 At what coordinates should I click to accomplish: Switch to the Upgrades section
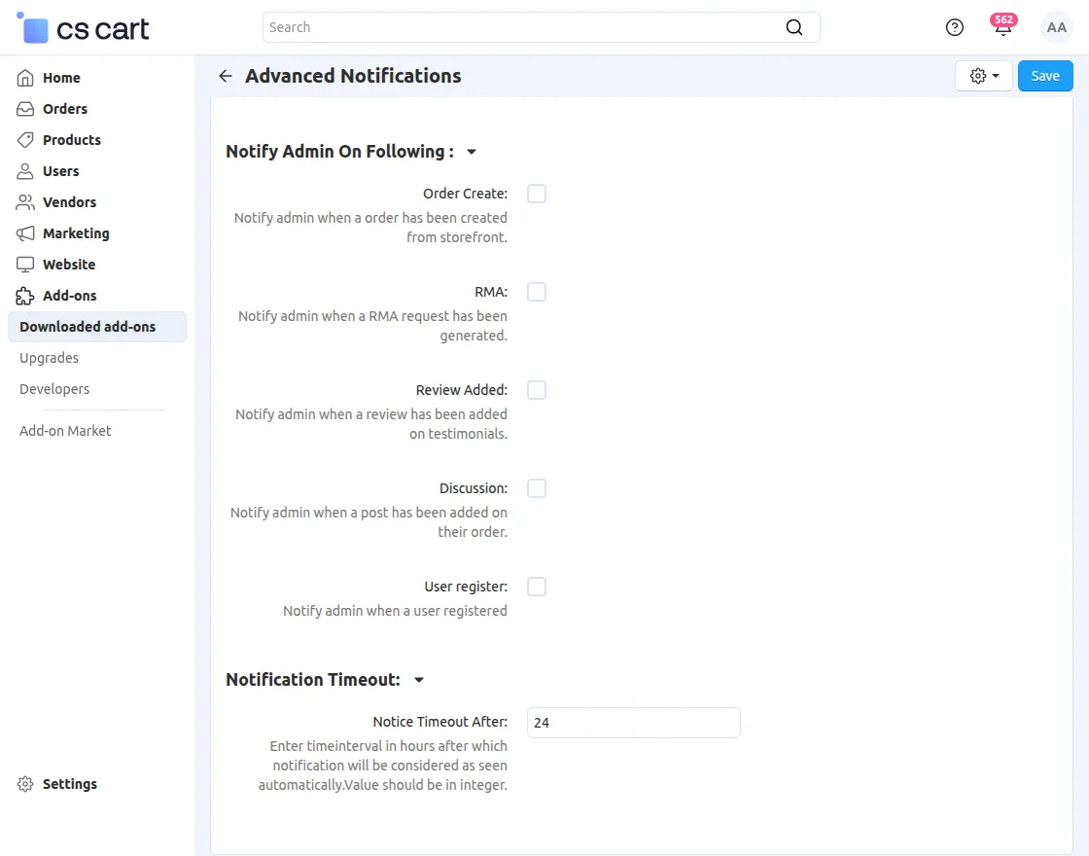49,358
